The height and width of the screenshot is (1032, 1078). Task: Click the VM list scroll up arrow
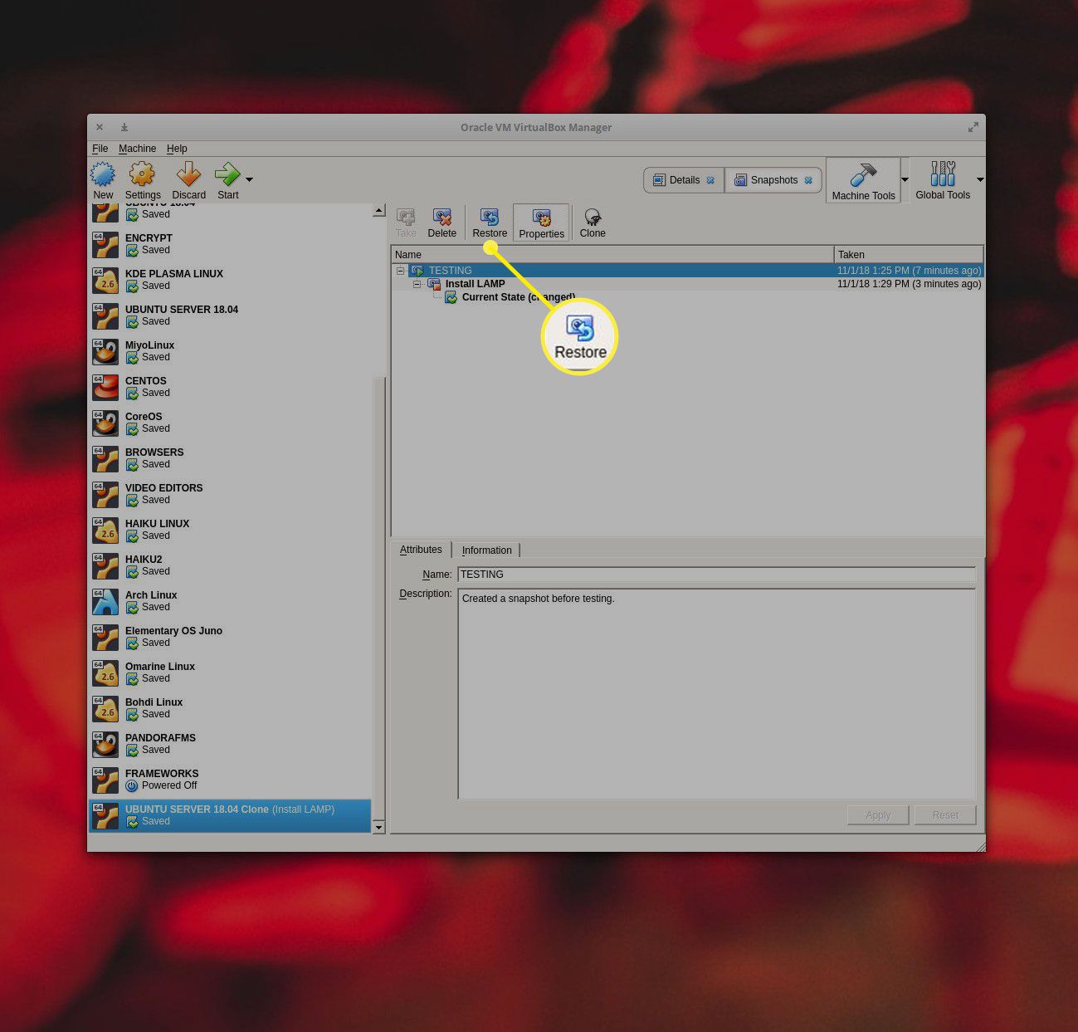click(379, 210)
